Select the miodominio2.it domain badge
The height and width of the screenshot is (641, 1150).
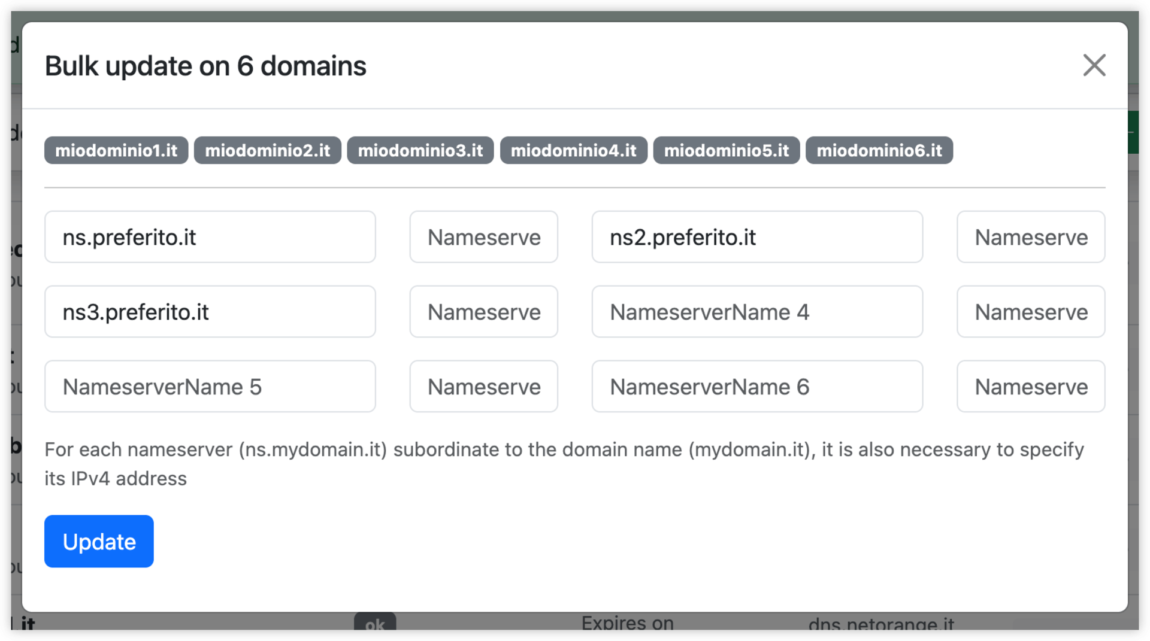[267, 150]
